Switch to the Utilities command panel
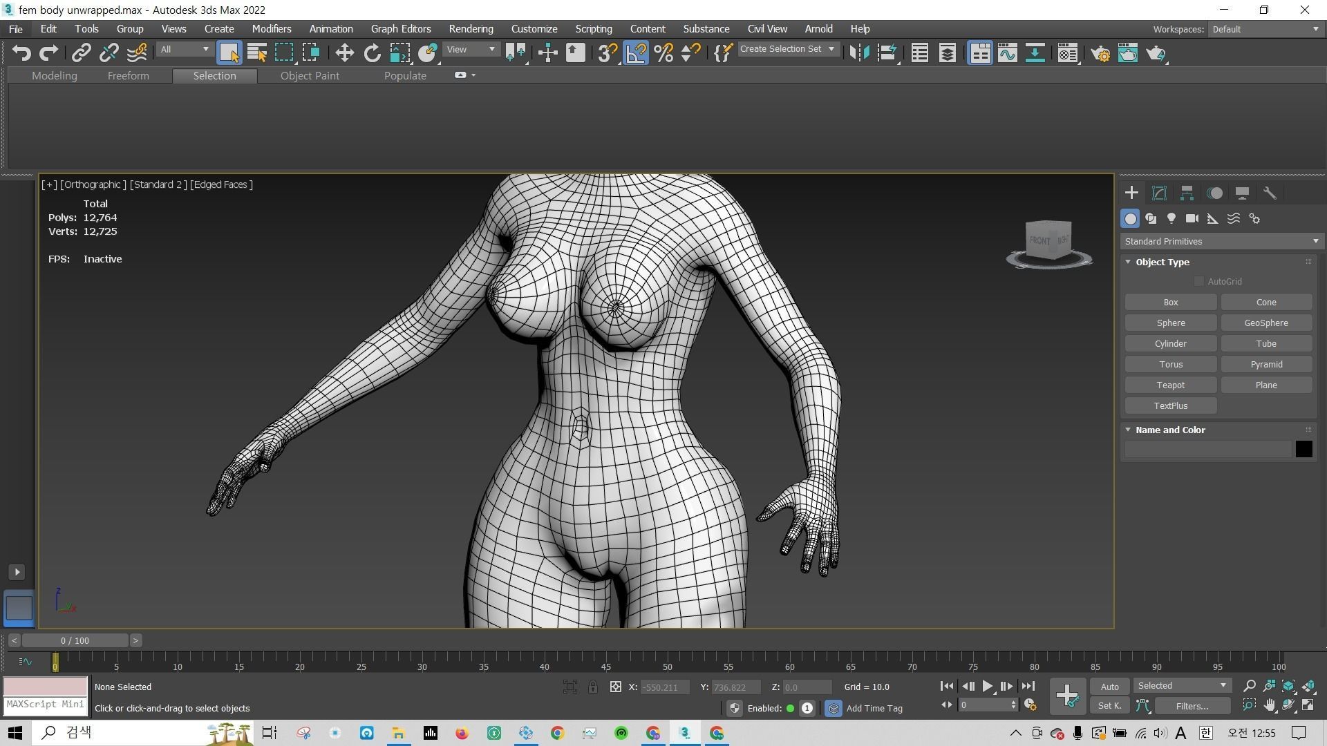This screenshot has width=1327, height=746. [1270, 193]
